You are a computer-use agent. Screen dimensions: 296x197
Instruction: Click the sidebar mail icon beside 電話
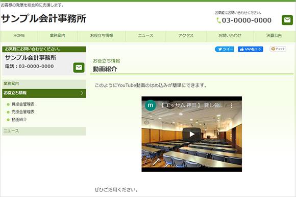[79, 68]
